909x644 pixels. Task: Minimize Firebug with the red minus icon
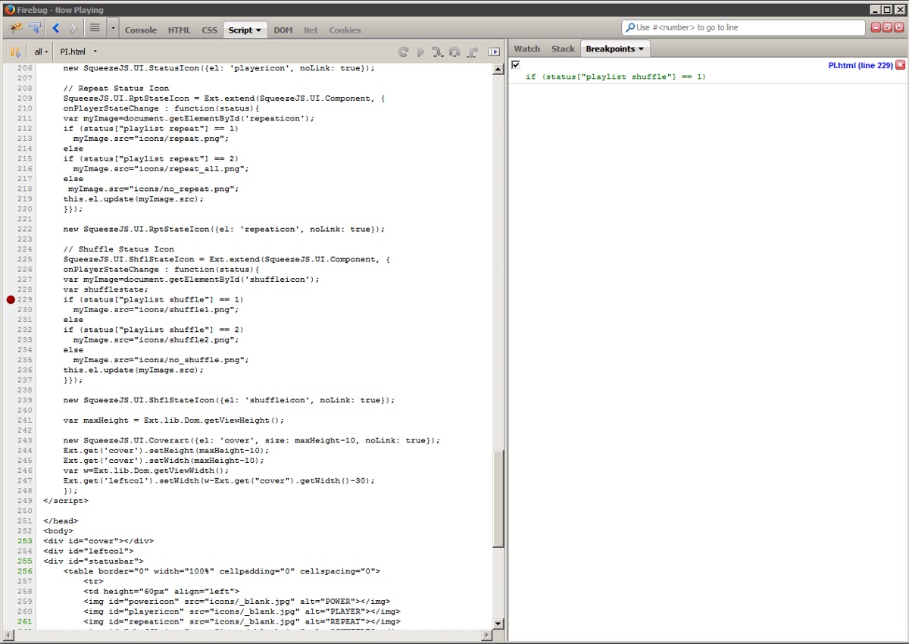(x=876, y=27)
